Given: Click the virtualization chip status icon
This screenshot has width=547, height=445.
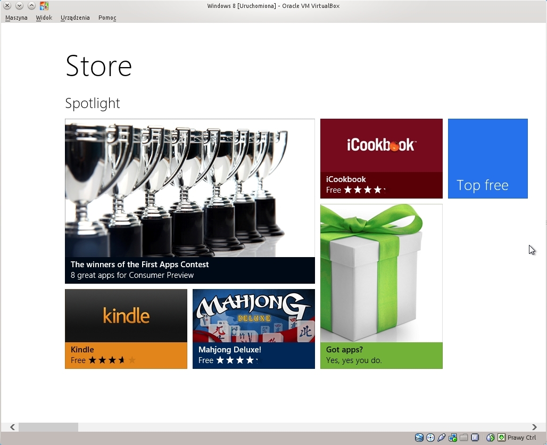Looking at the screenshot, I should click(475, 438).
